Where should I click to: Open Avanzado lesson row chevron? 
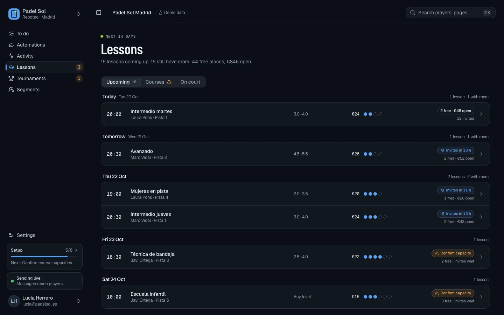tap(481, 154)
